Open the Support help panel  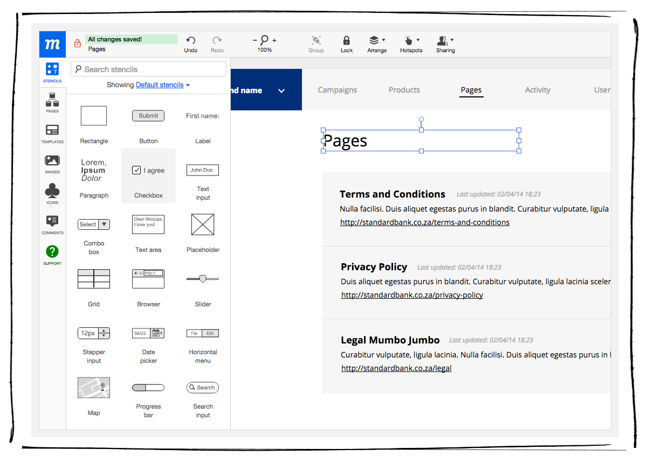52,255
